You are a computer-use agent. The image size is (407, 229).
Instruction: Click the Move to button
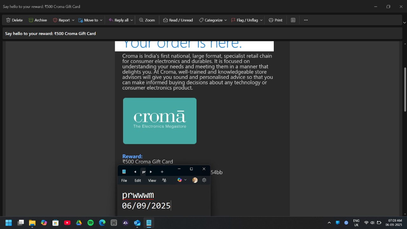point(88,20)
